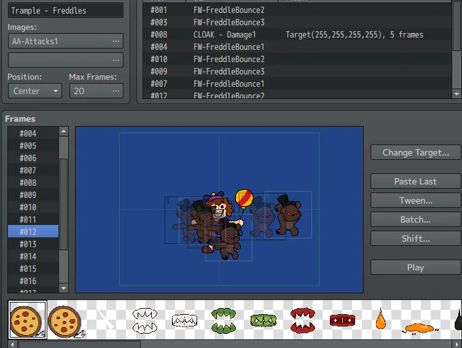Select highlighted frame #012
This screenshot has height=348, width=462.
pyautogui.click(x=33, y=232)
